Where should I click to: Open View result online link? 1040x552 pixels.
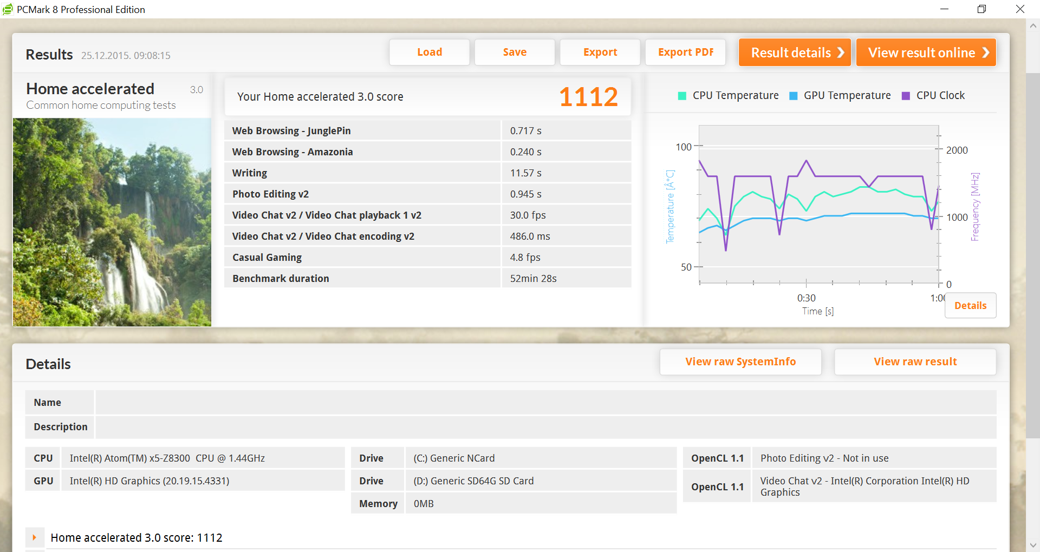click(x=926, y=52)
